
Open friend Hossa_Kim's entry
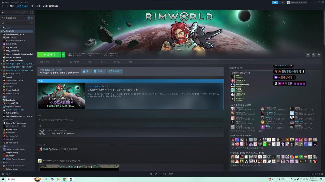[240, 95]
